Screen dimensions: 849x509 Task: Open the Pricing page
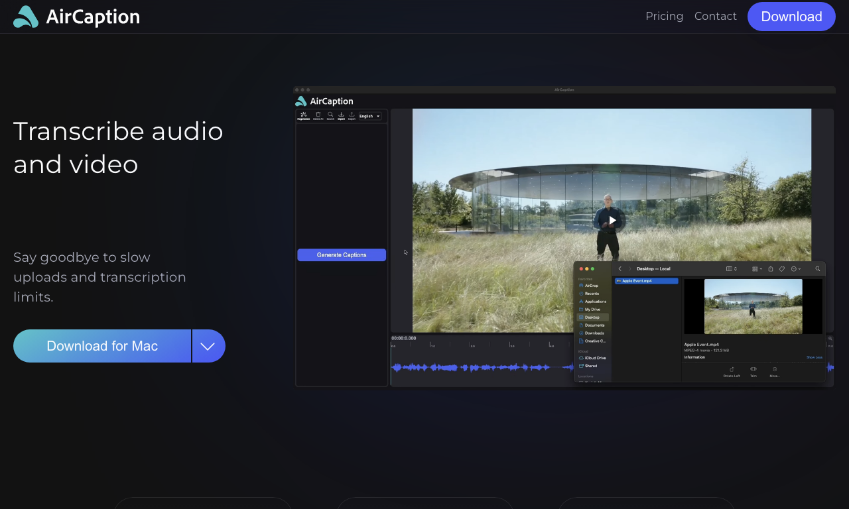tap(664, 16)
